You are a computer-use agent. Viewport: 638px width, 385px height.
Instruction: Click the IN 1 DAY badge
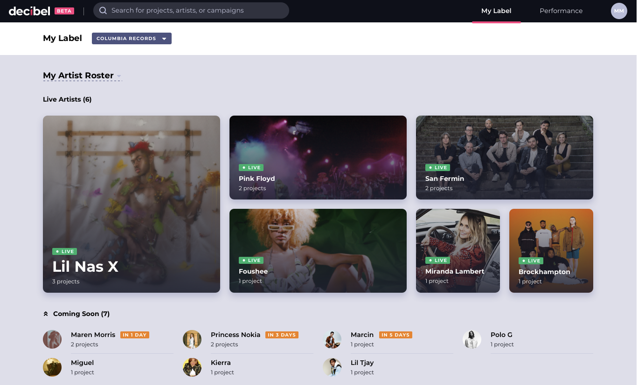click(x=135, y=335)
